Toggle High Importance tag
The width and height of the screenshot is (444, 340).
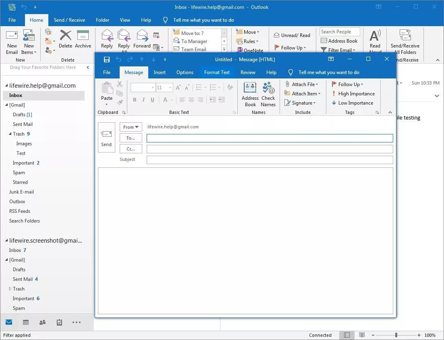point(353,94)
